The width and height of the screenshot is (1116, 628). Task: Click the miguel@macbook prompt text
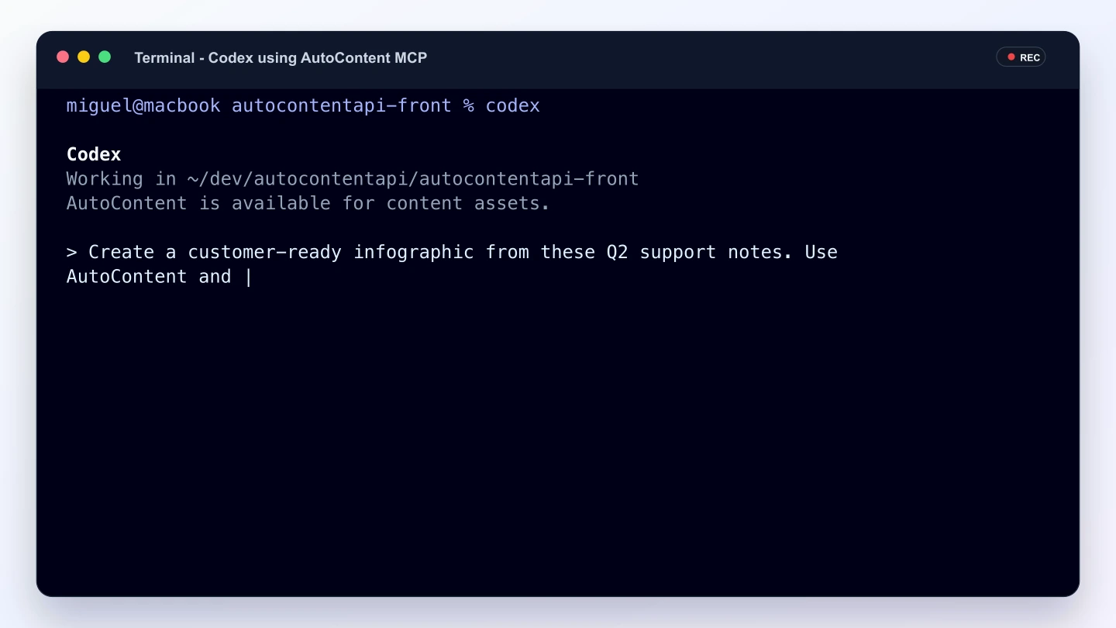[x=143, y=105]
